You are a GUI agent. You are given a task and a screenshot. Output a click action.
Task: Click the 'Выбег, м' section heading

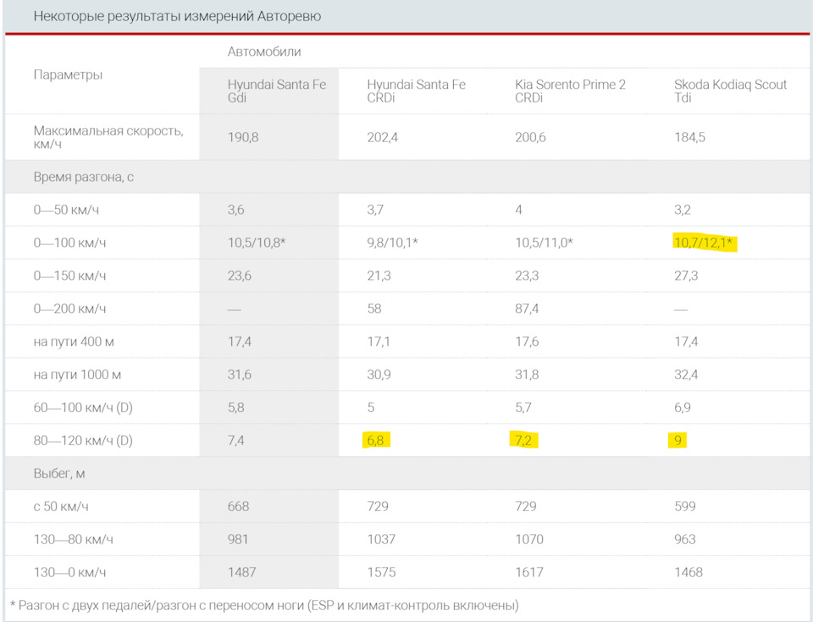click(x=59, y=474)
